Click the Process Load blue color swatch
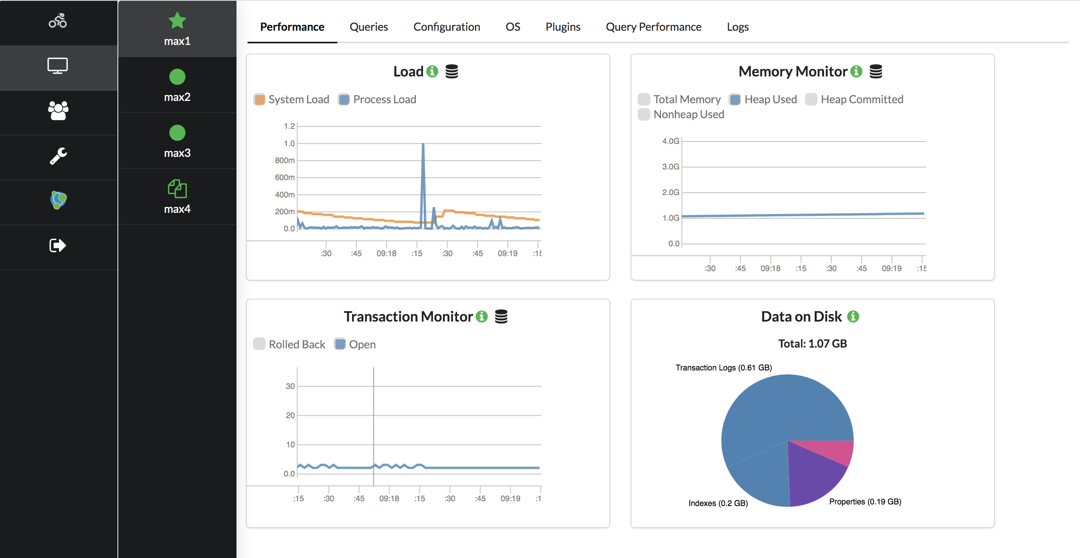This screenshot has height=558, width=1080. pos(344,99)
